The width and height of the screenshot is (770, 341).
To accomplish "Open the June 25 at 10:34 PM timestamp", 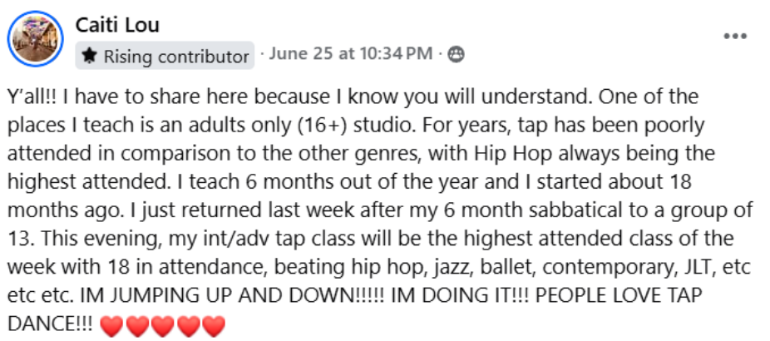I will tap(351, 54).
